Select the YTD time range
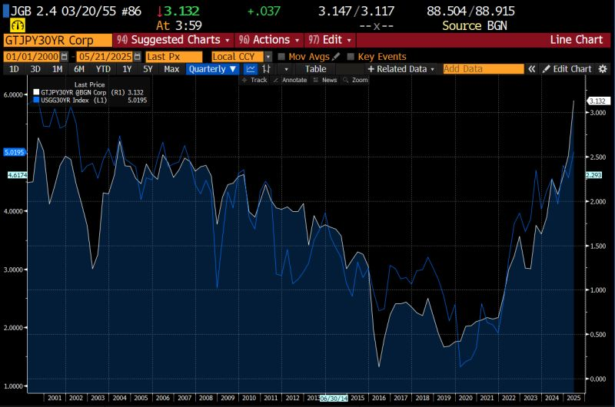615x407 pixels. [x=103, y=69]
